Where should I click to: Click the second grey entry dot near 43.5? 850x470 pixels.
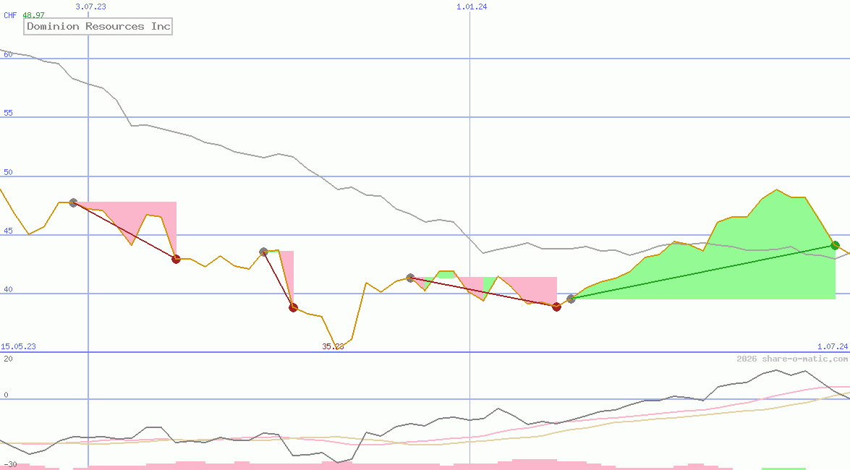tap(263, 252)
